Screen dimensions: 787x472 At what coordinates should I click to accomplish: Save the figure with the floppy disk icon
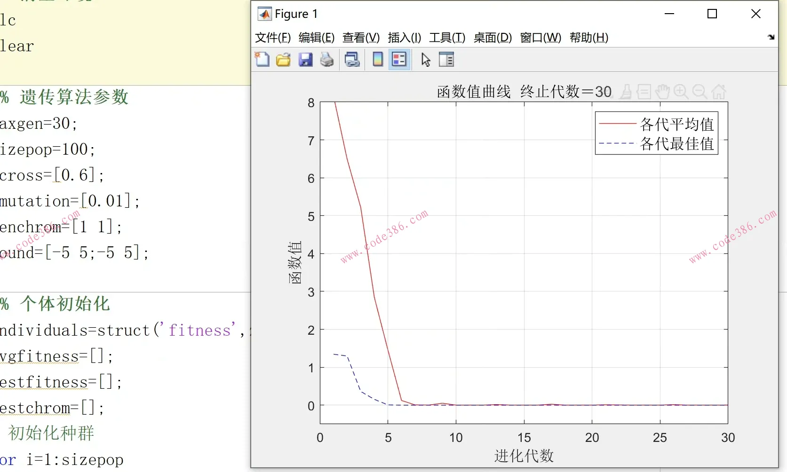[x=305, y=60]
